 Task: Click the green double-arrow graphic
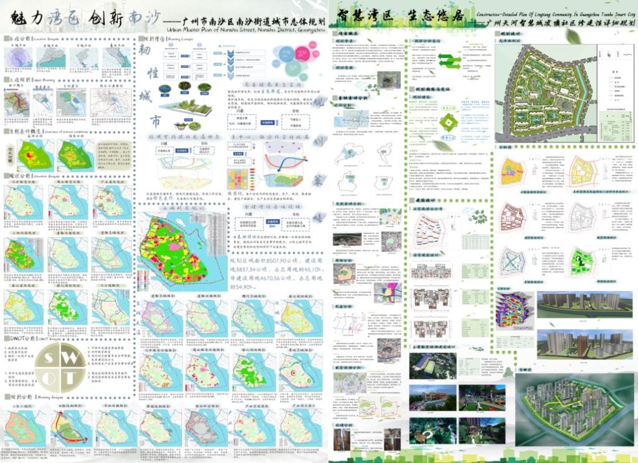(450, 60)
